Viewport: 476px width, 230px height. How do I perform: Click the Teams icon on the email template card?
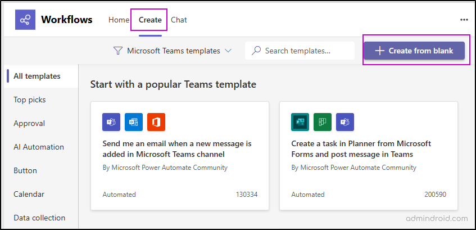111,122
